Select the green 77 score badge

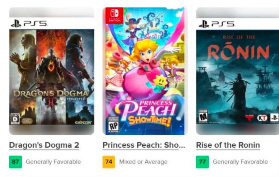click(202, 162)
